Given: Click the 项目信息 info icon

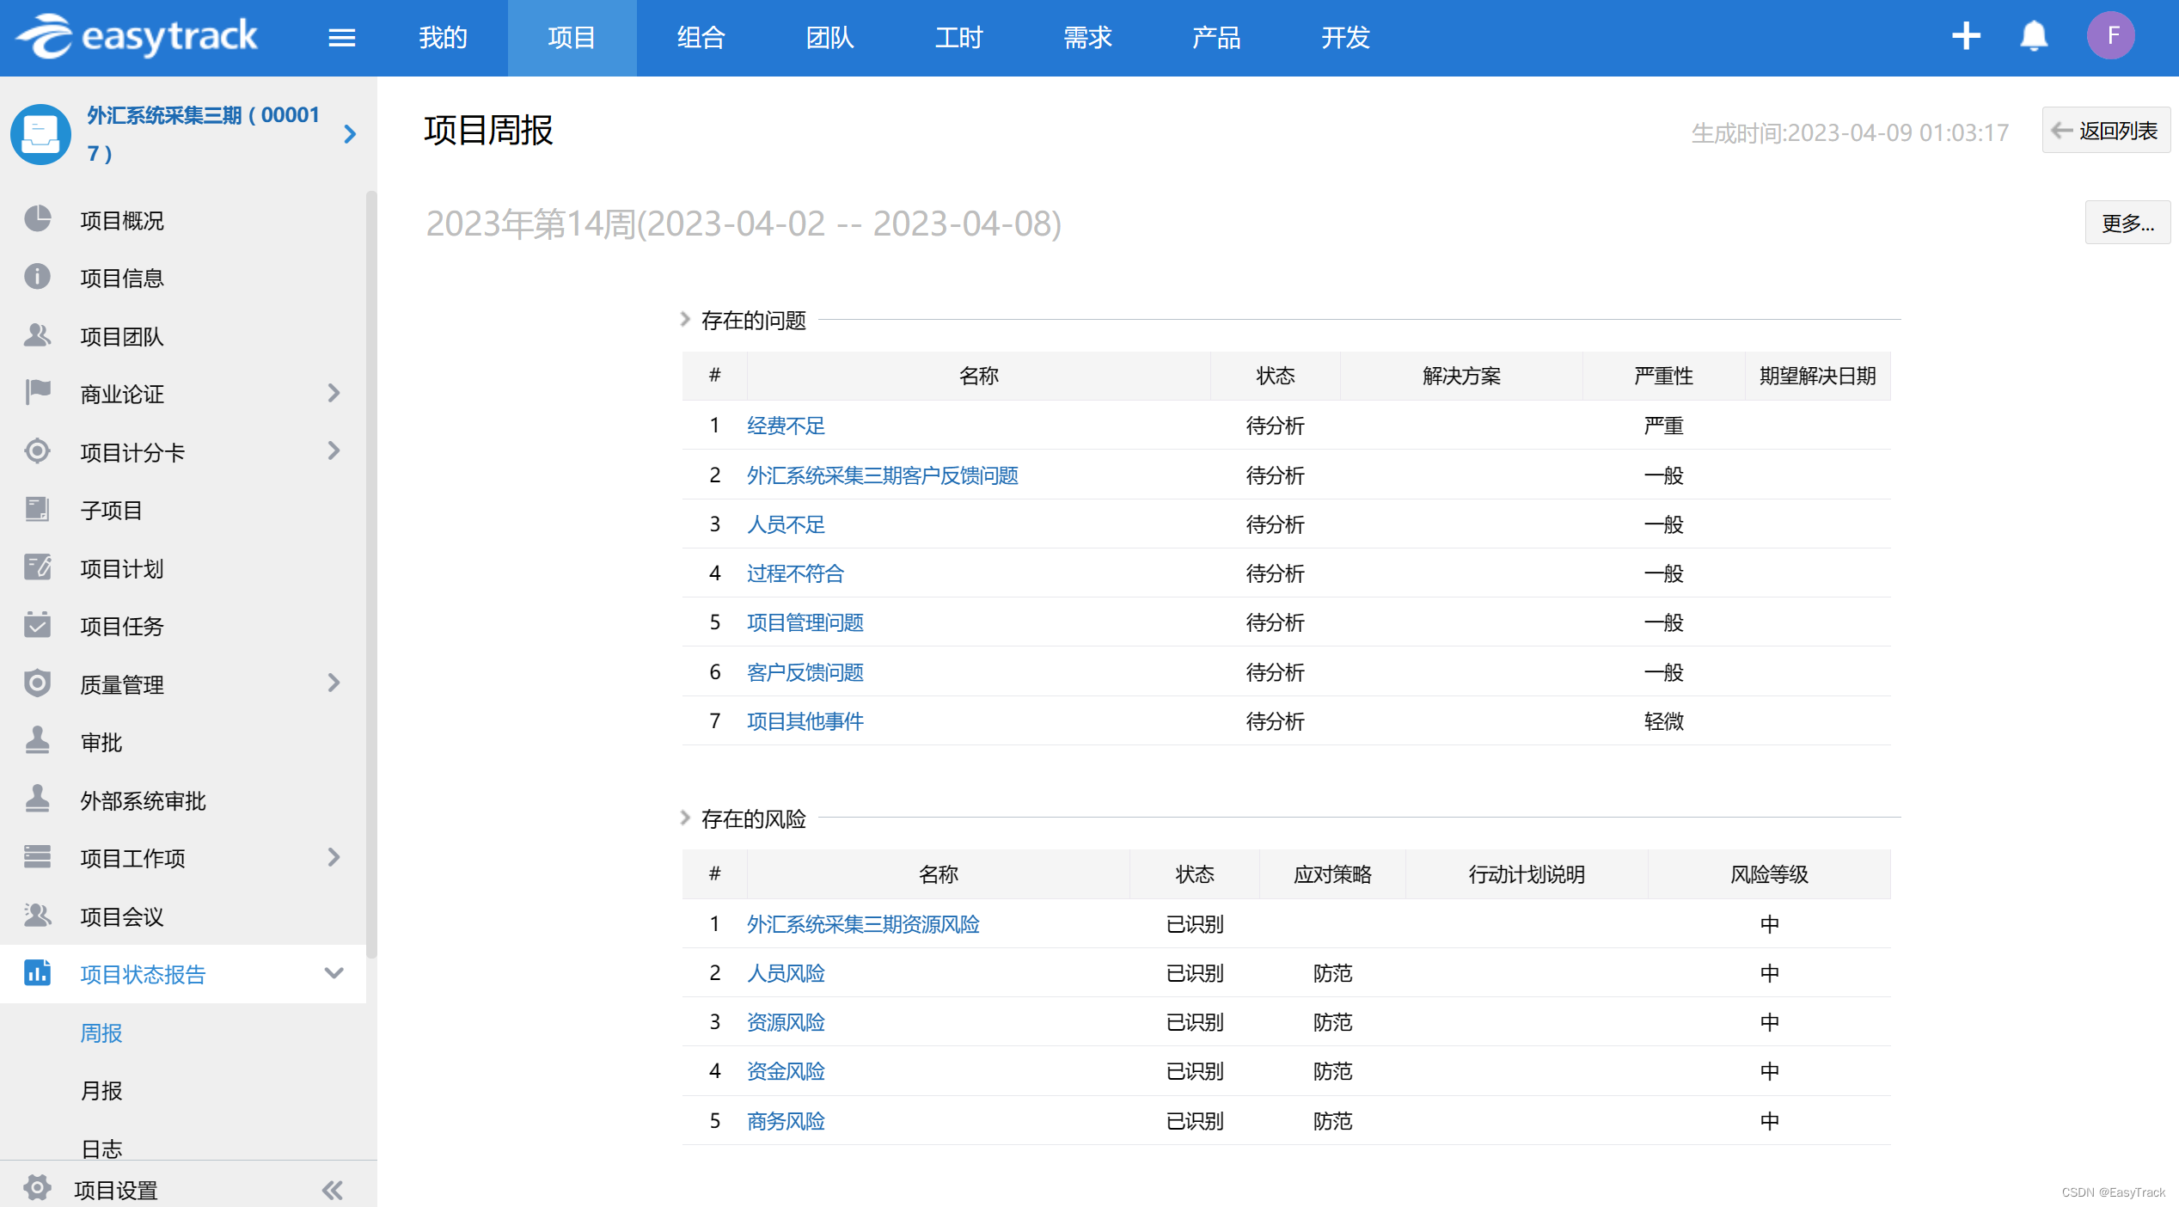Looking at the screenshot, I should tap(37, 277).
